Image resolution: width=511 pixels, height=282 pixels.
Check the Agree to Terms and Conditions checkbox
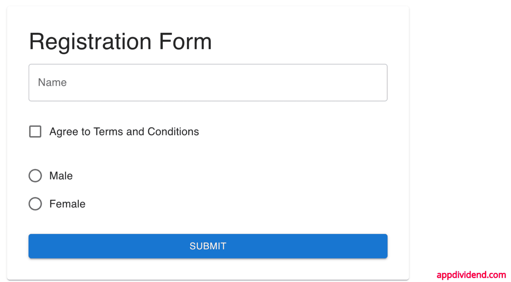click(35, 131)
